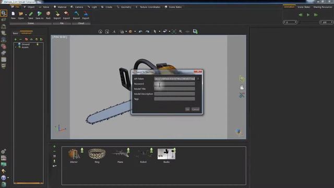Click the red icon in scene browser toolbar

[27, 39]
